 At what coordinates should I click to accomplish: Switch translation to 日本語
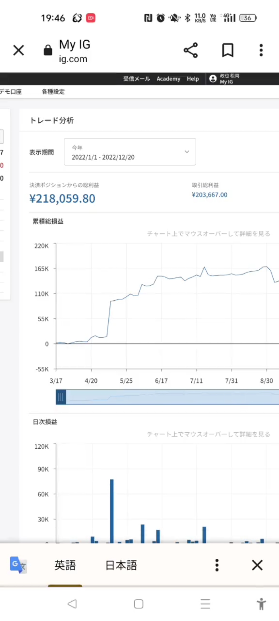(121, 565)
